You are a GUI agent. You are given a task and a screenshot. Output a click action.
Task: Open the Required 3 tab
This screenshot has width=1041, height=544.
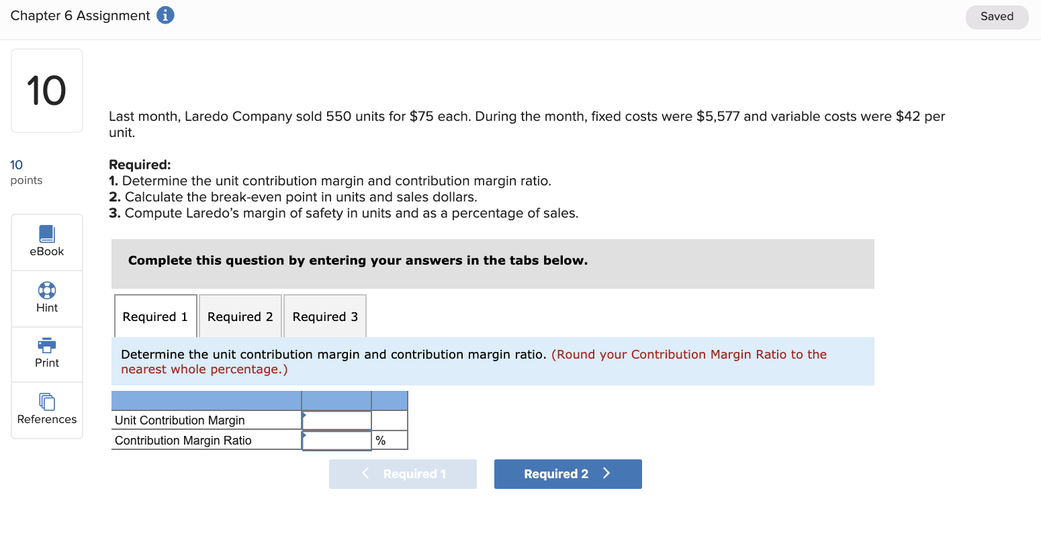click(x=325, y=316)
